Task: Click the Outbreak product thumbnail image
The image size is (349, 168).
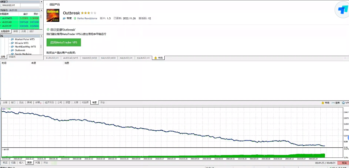Action: [53, 15]
